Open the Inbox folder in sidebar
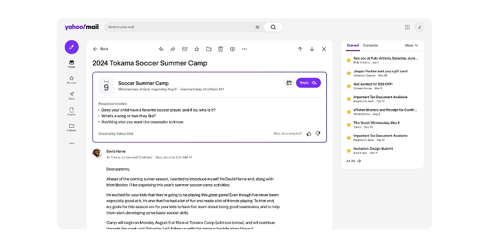This screenshot has height=247, width=489. click(71, 64)
